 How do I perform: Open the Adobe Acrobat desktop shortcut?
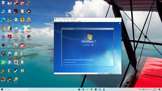10,38
